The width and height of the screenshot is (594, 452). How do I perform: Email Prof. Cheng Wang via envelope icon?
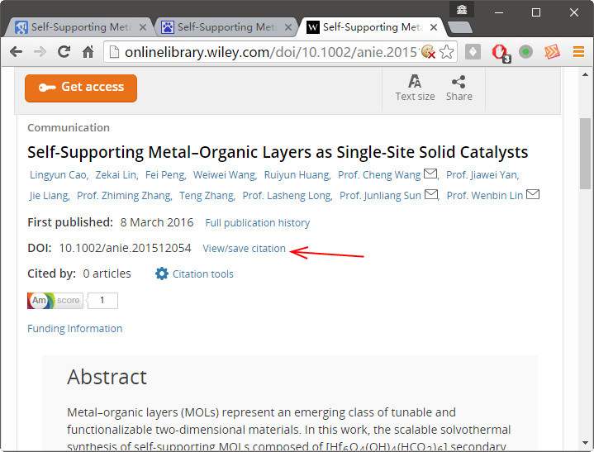[430, 174]
